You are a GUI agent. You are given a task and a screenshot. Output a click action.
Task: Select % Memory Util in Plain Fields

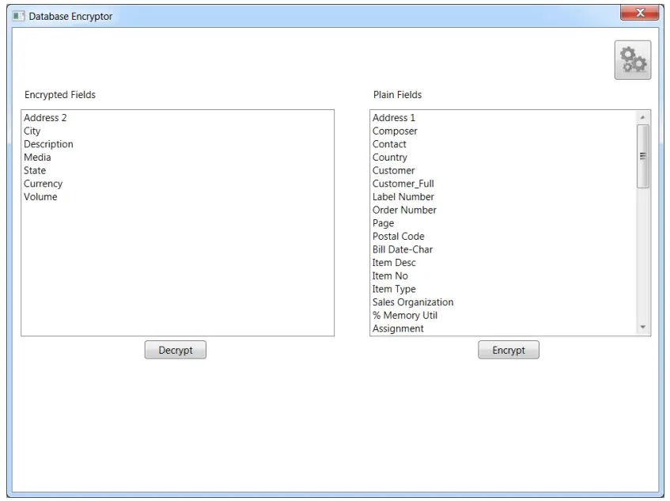[405, 316]
